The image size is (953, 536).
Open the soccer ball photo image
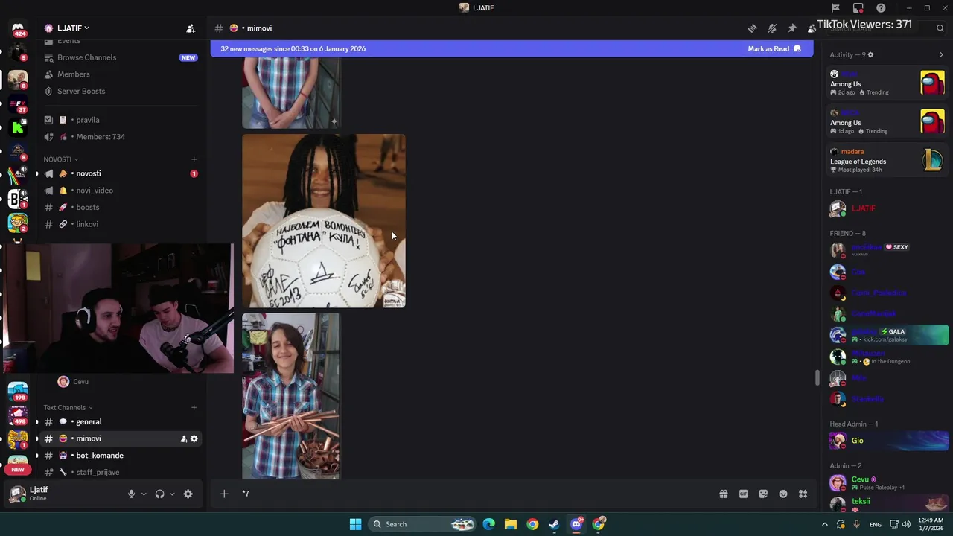(324, 221)
